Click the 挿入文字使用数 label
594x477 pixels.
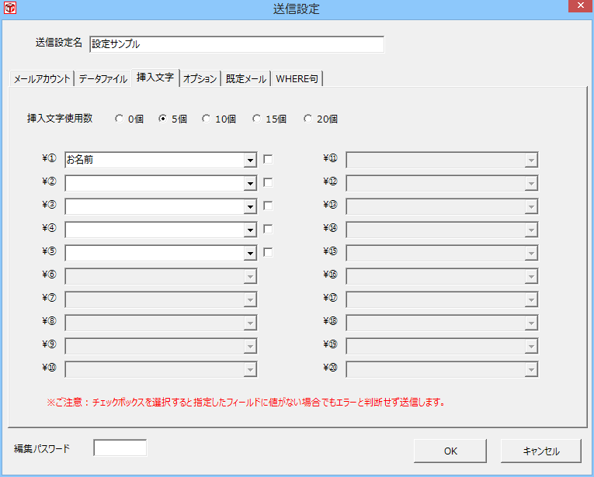coord(60,119)
